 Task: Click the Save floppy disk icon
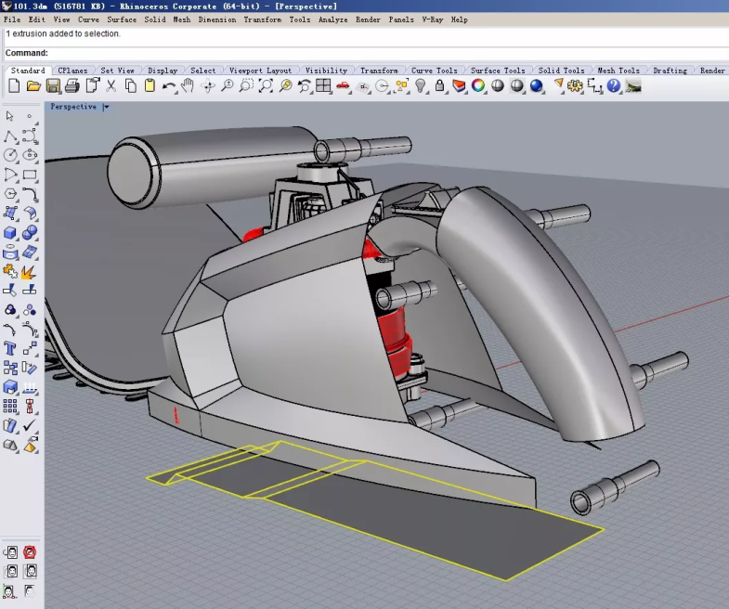click(x=53, y=86)
